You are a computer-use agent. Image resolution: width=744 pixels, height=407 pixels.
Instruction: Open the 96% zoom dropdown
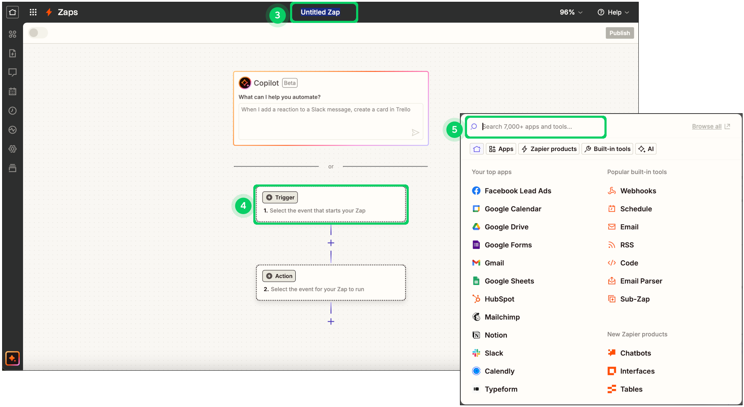click(x=570, y=12)
